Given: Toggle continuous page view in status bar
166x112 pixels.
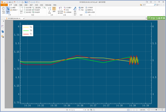Looking at the screenshot, I should click(131, 110).
